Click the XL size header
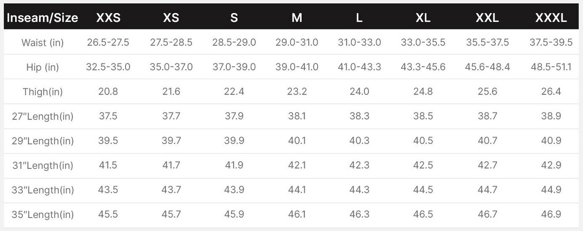The width and height of the screenshot is (583, 231). (423, 18)
